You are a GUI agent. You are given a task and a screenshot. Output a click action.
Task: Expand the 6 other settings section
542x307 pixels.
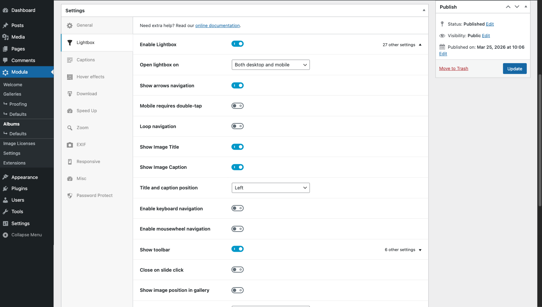pos(403,250)
